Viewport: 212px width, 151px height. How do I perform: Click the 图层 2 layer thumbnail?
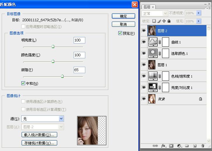pyautogui.click(x=152, y=31)
